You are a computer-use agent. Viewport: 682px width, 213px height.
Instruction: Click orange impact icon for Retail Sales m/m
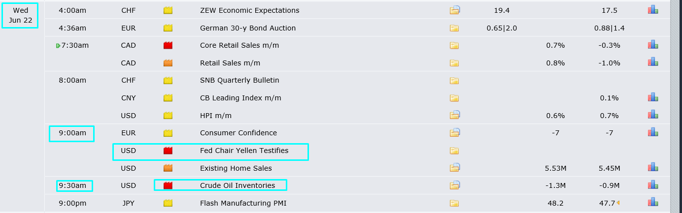(168, 63)
